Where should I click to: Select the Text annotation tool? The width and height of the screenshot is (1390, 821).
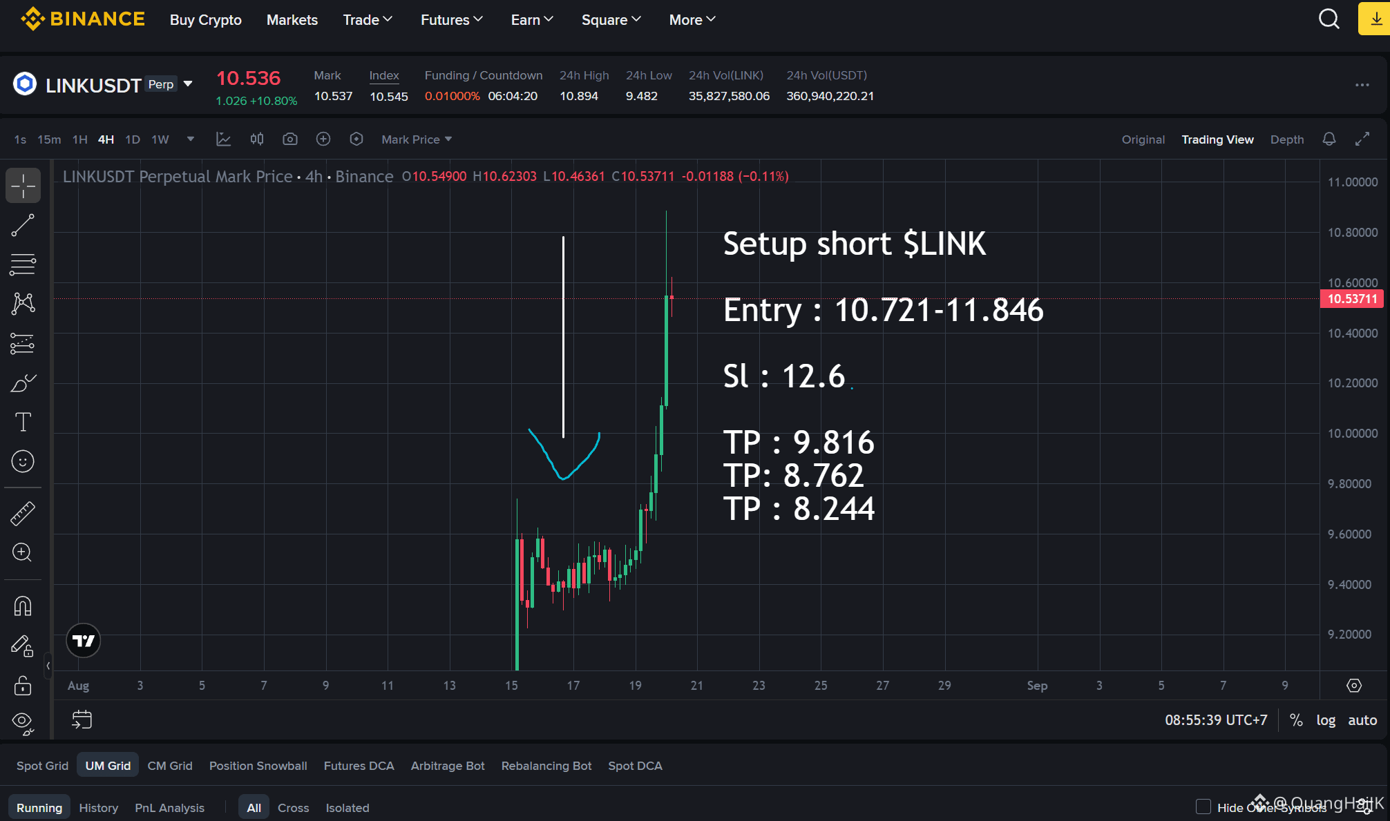23,422
